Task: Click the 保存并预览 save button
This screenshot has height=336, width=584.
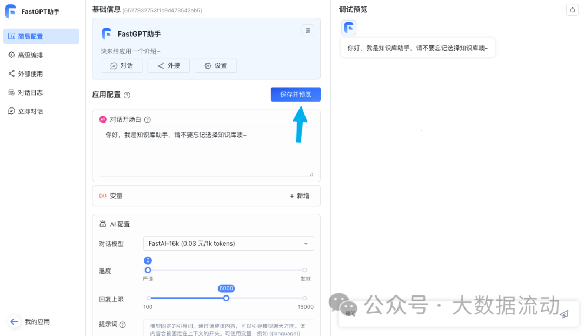Action: coord(295,94)
